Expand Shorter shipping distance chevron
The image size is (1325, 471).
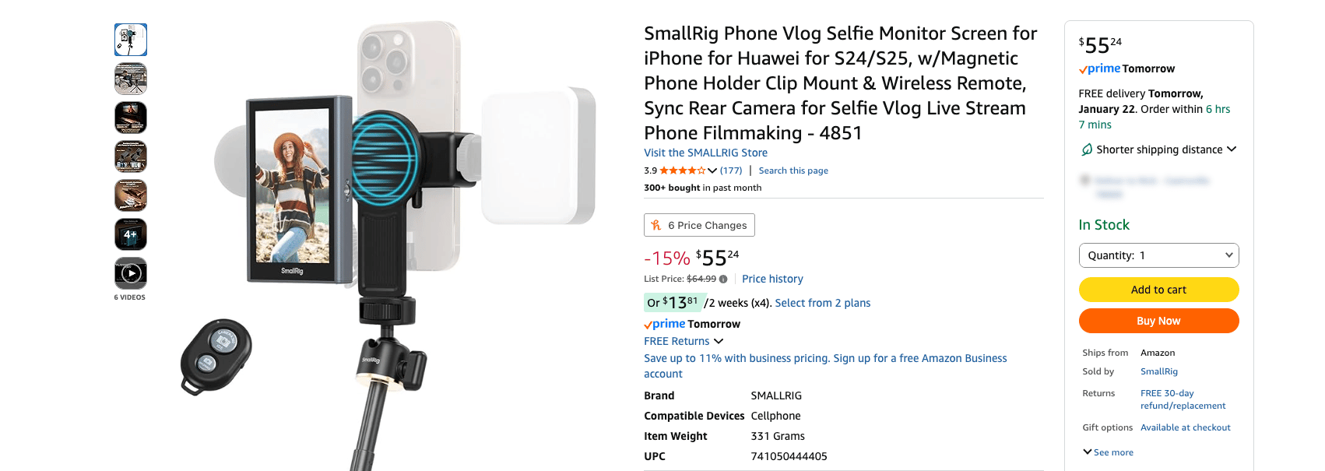[x=1232, y=149]
